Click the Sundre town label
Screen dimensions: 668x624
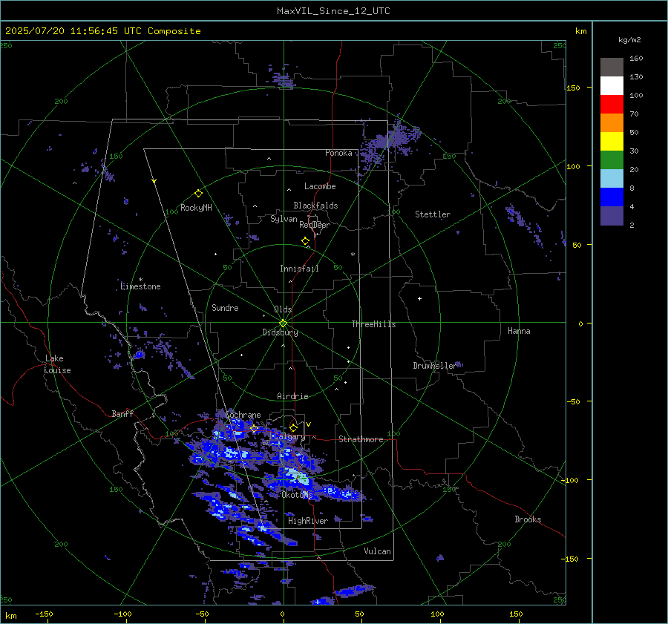[x=225, y=308]
